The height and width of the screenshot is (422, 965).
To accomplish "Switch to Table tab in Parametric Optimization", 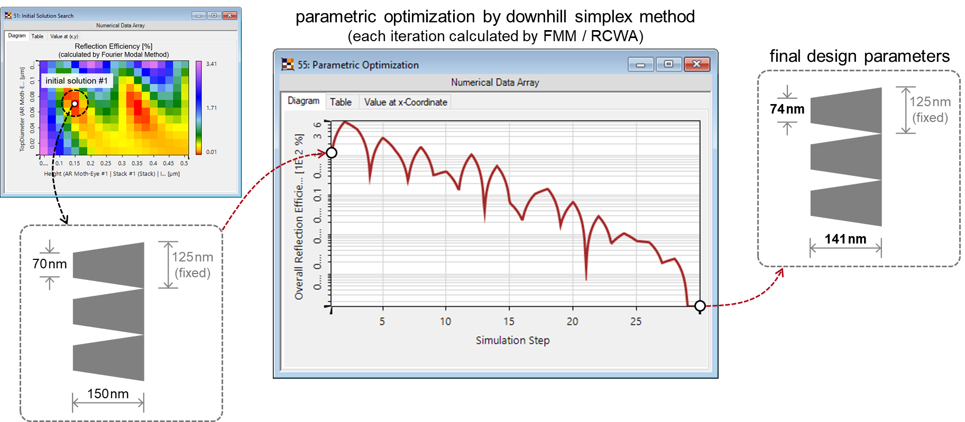I will 341,102.
